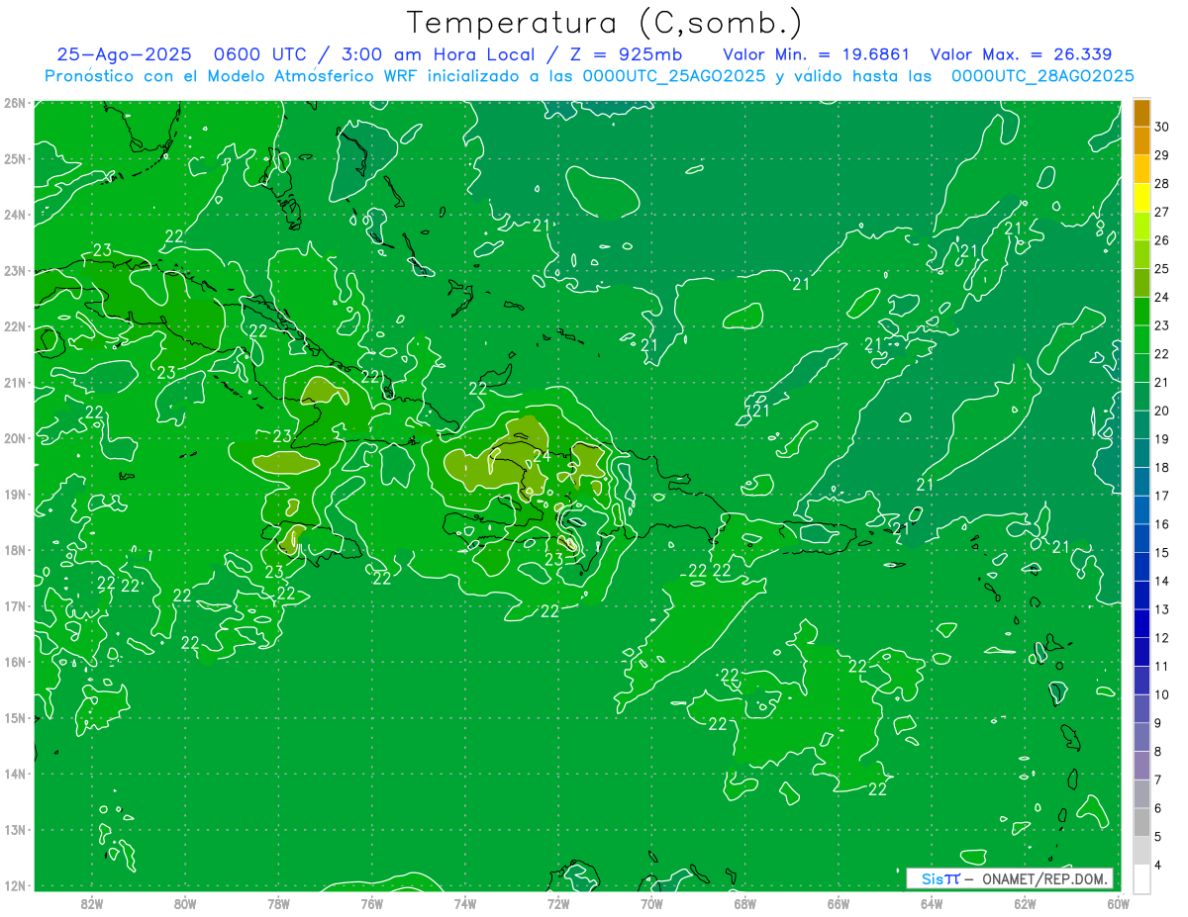Click the "26" value on the color scale
Image resolution: width=1188 pixels, height=917 pixels.
[1162, 240]
